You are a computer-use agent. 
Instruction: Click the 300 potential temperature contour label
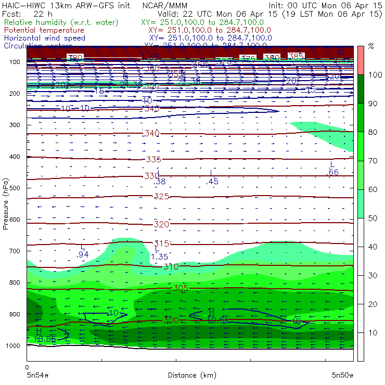pyautogui.click(x=171, y=320)
